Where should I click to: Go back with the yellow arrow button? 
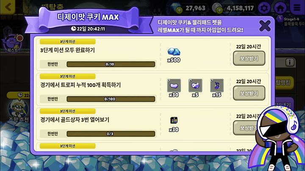7,7
